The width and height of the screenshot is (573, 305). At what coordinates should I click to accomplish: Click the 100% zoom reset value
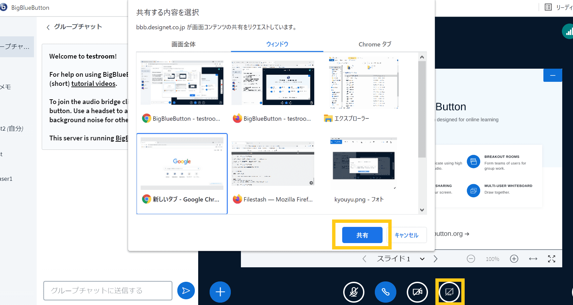[493, 259]
